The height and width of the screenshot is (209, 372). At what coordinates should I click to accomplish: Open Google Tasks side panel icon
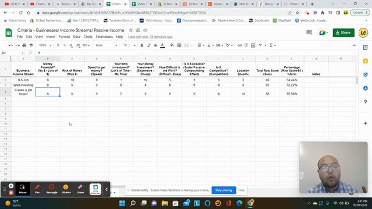point(366,75)
